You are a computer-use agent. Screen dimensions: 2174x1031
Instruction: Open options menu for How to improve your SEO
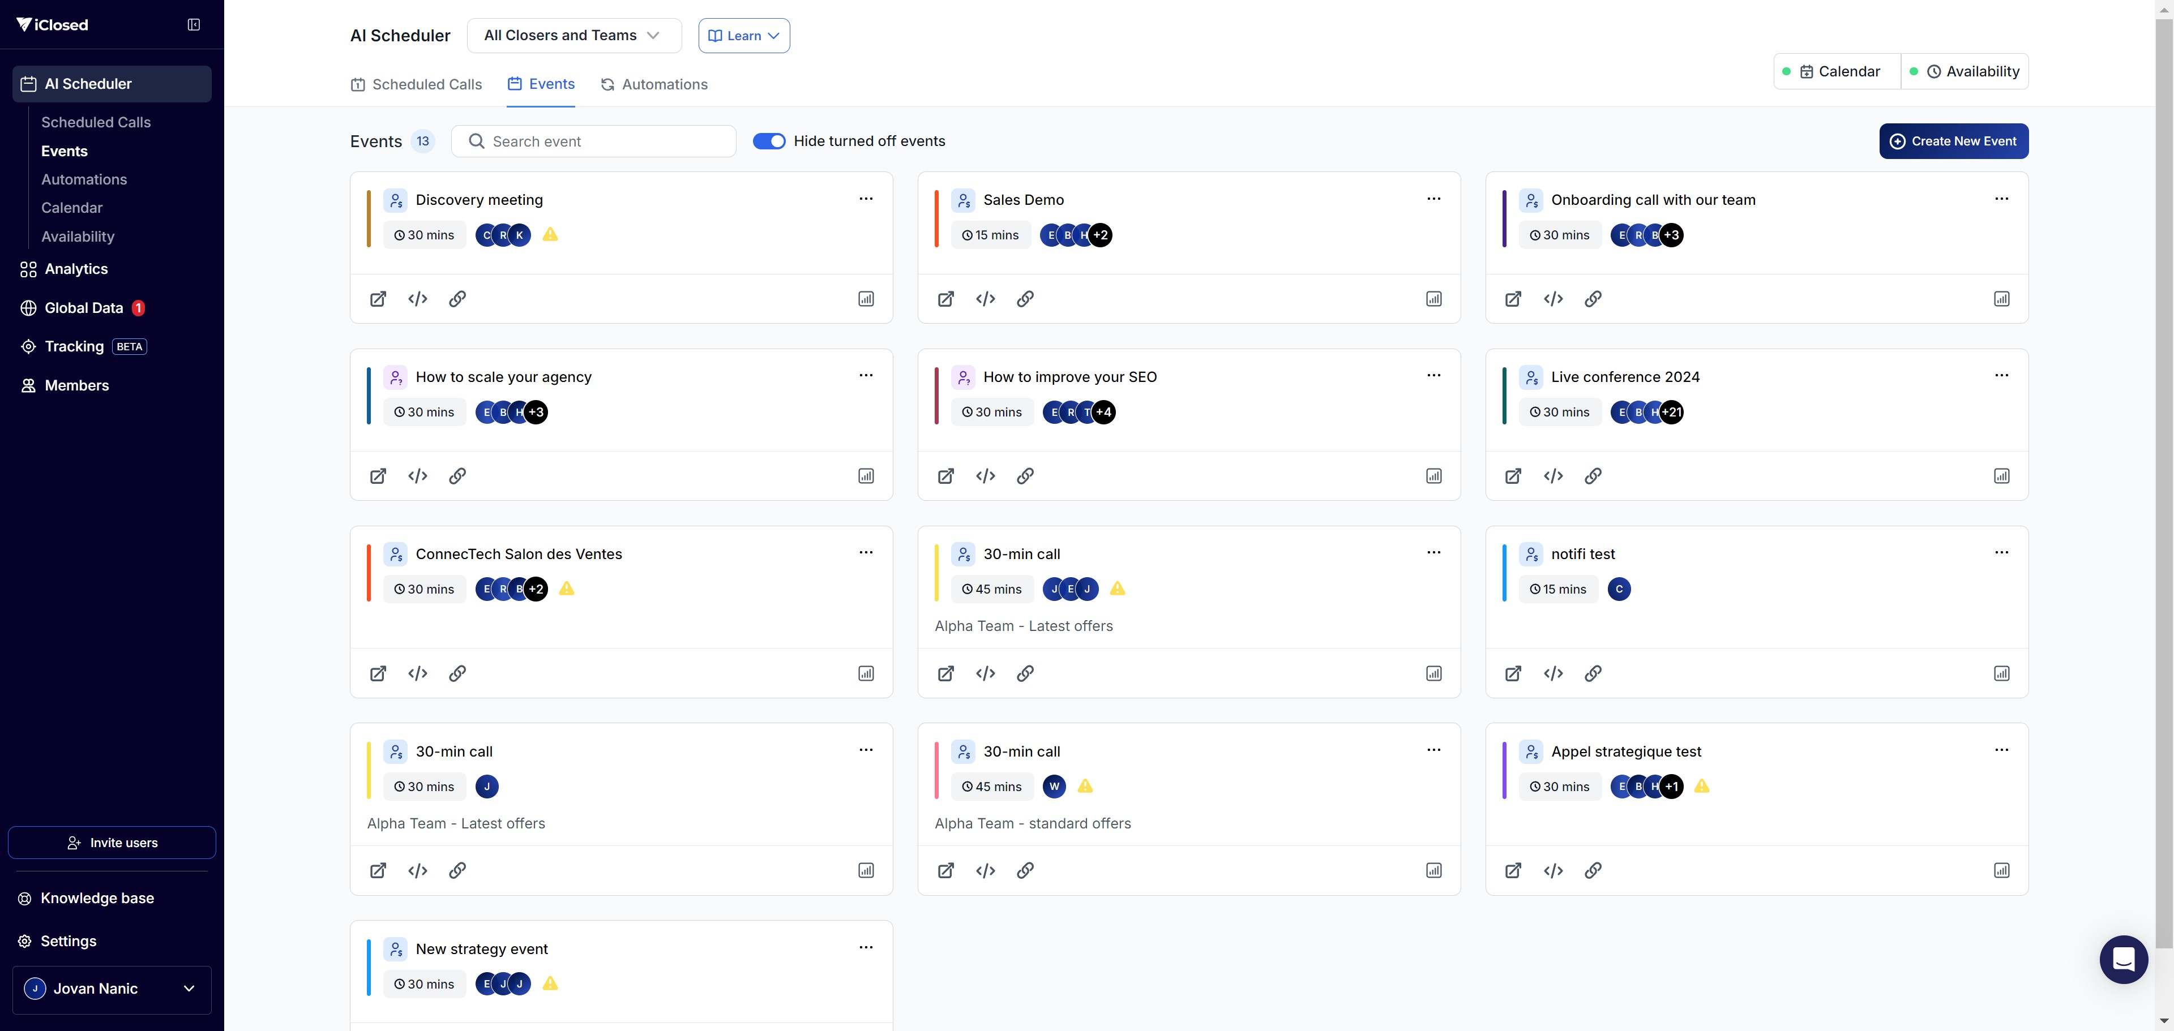click(x=1433, y=375)
